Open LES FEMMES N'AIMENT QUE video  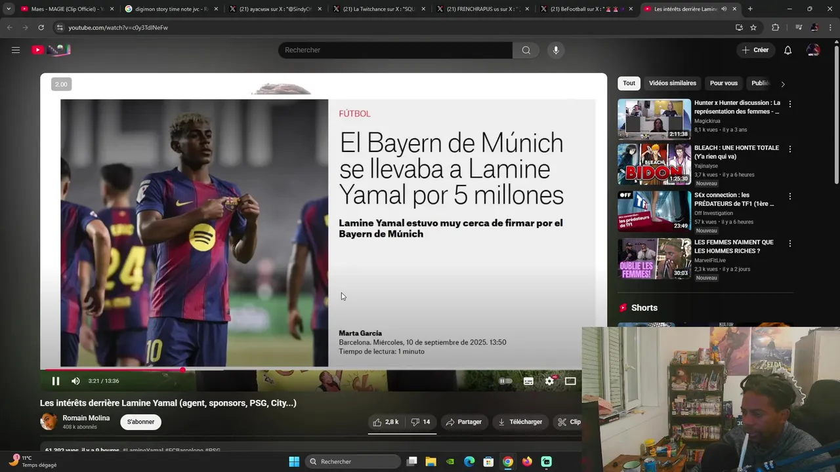pos(734,246)
